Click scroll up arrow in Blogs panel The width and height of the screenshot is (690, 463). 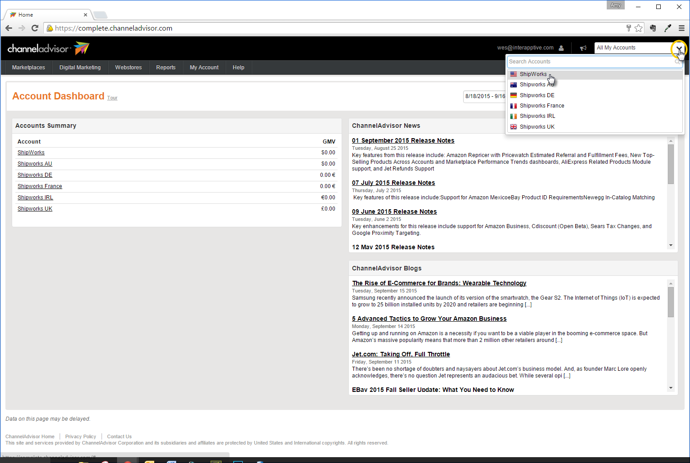click(x=671, y=283)
